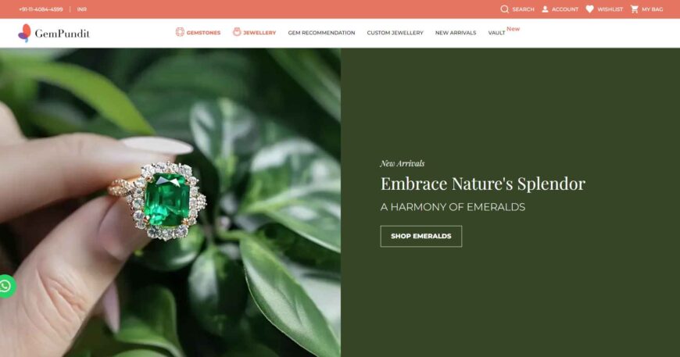
Task: Click the ring icon beside Jewellery
Action: point(237,32)
